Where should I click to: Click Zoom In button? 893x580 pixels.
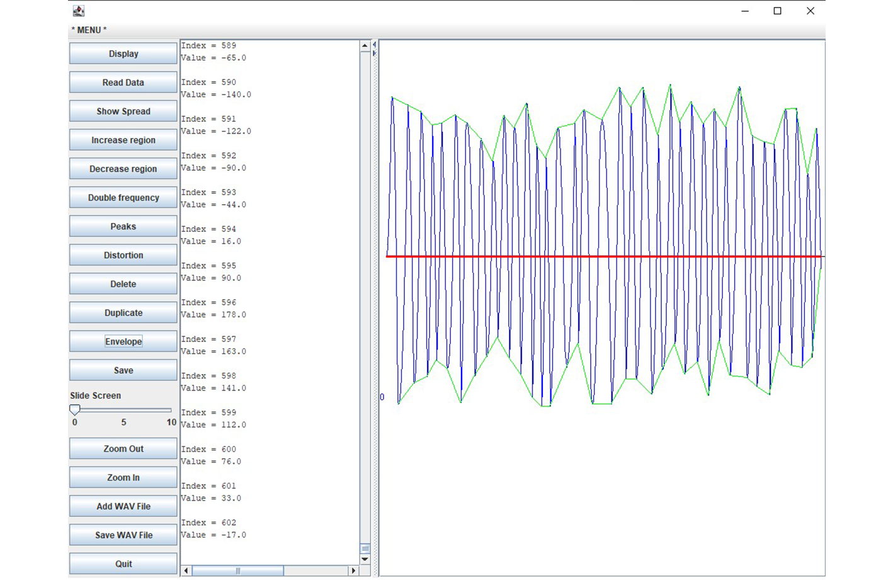(x=123, y=477)
